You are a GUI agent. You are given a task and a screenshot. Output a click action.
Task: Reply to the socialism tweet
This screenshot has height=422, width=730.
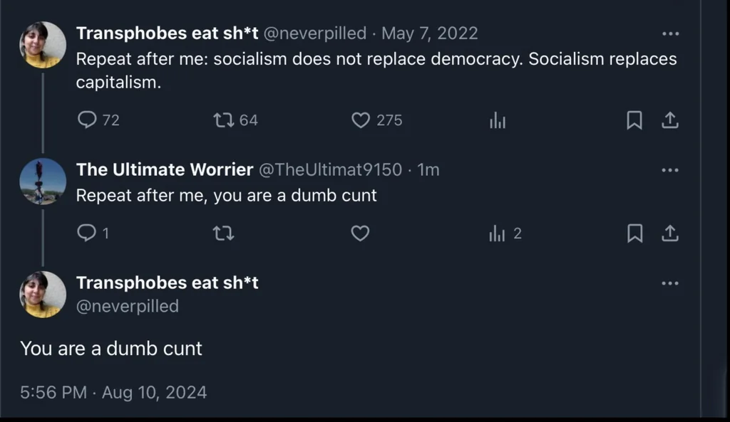point(87,120)
